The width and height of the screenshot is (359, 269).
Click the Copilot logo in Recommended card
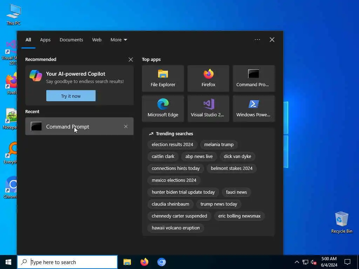[x=36, y=76]
